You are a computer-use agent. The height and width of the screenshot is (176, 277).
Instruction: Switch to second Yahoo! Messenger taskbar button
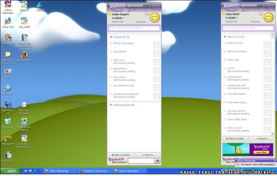[129, 171]
